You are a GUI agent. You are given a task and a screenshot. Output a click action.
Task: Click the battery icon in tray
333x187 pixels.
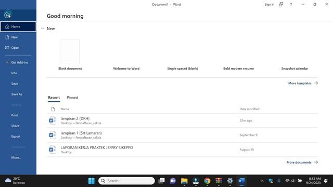click(300, 181)
